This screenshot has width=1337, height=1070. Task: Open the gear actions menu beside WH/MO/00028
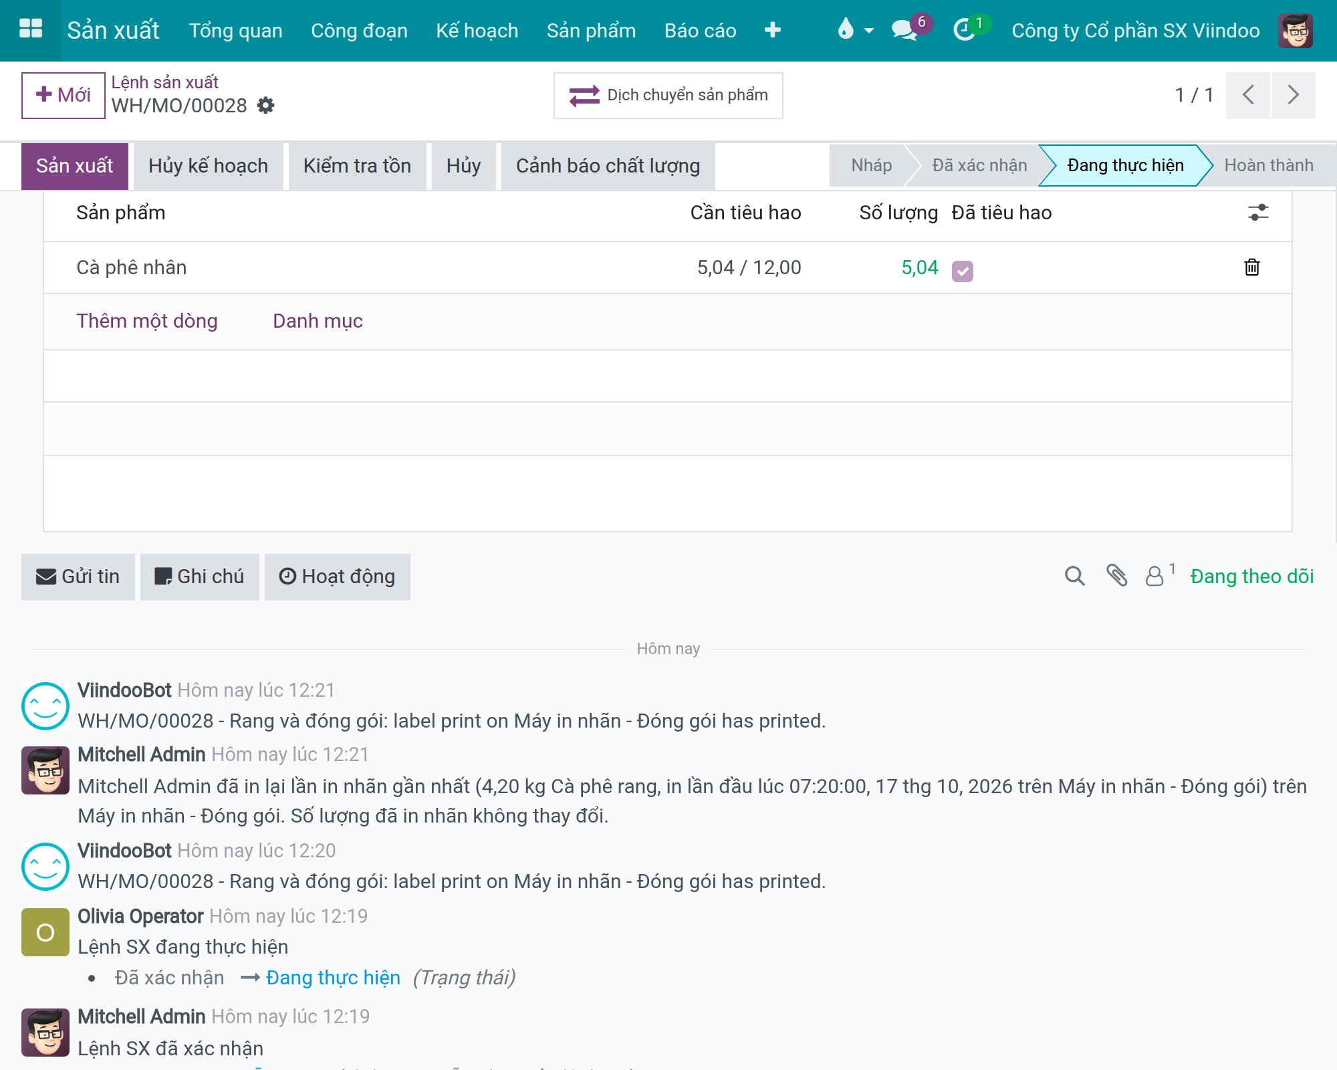[x=266, y=106]
